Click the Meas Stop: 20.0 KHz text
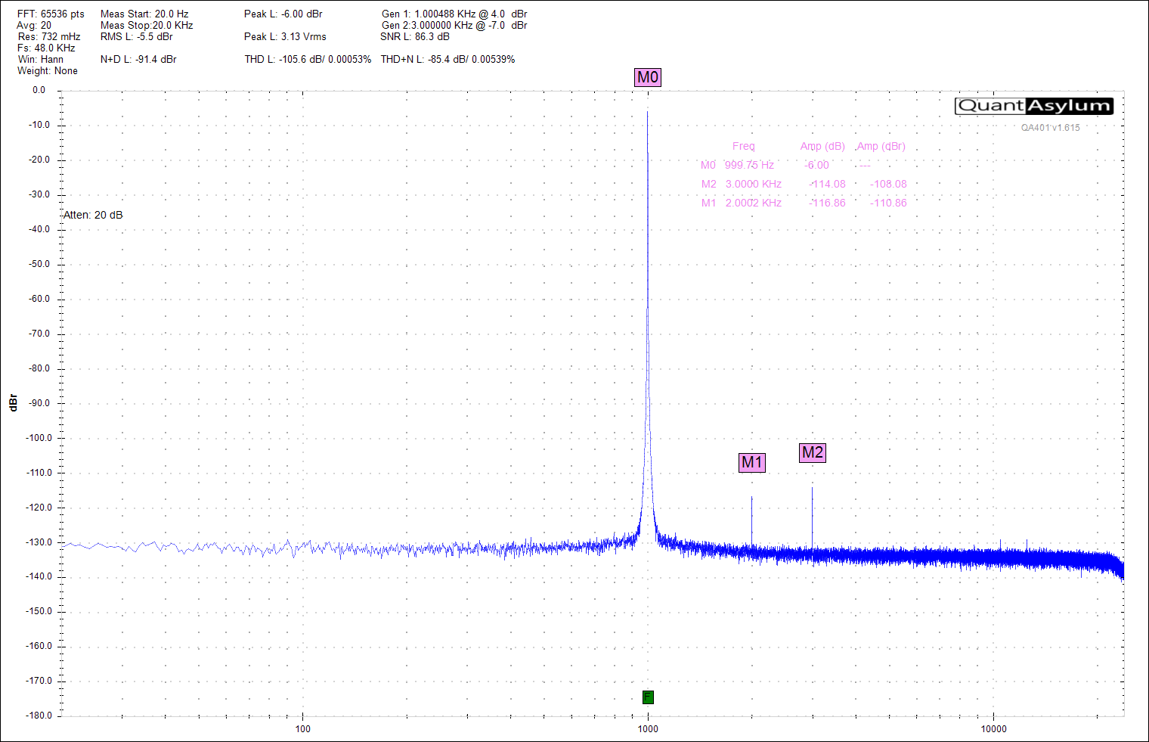Screen dimensions: 1149x742 pos(147,26)
